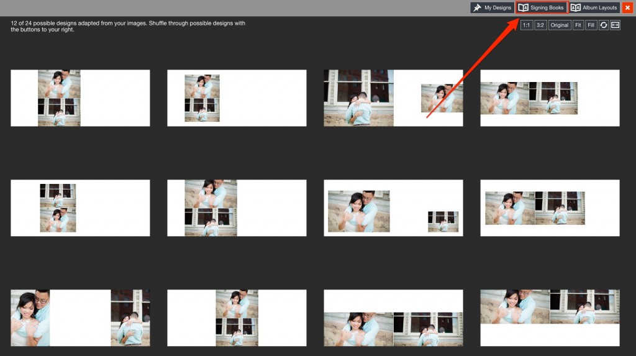Open the My Designs tab

[x=492, y=7]
